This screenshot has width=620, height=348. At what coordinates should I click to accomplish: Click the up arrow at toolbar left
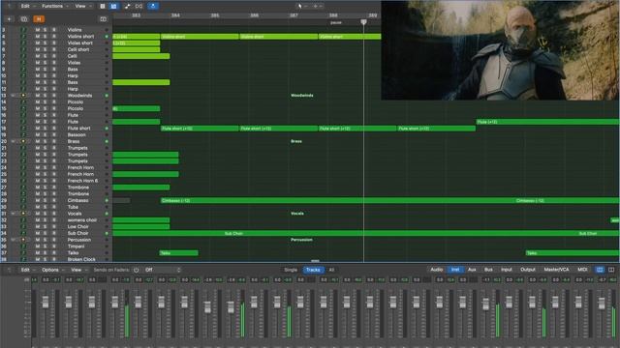click(9, 6)
